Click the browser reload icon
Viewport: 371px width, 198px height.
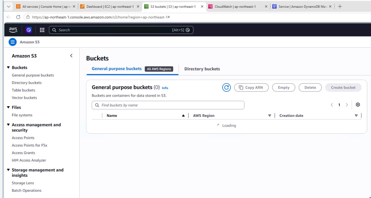click(18, 17)
